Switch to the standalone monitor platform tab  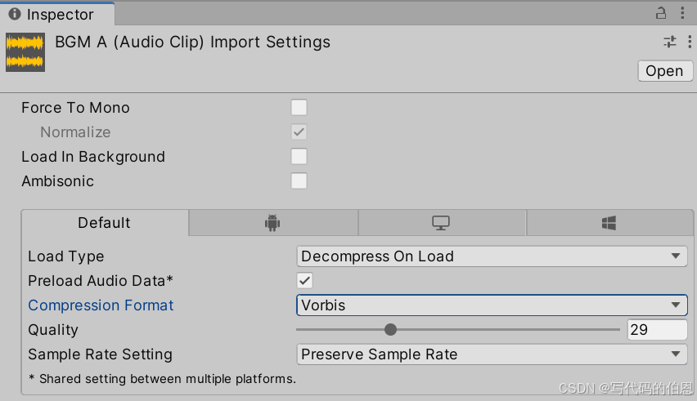tap(441, 223)
